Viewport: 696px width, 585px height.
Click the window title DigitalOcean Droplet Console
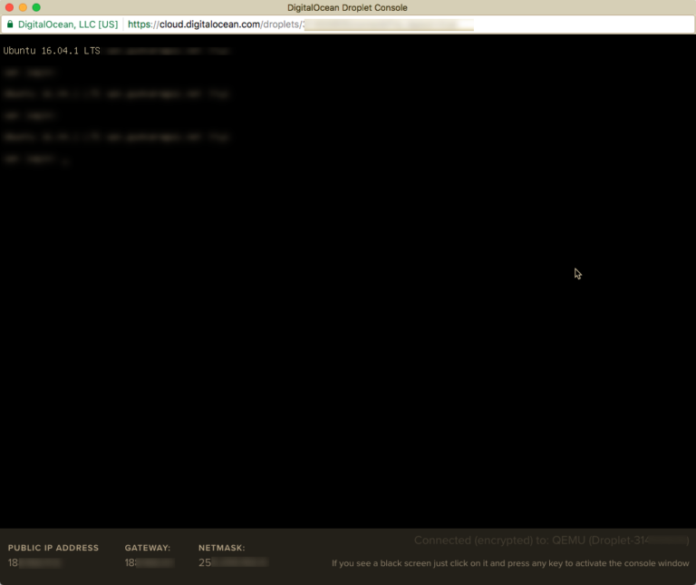[x=347, y=7]
